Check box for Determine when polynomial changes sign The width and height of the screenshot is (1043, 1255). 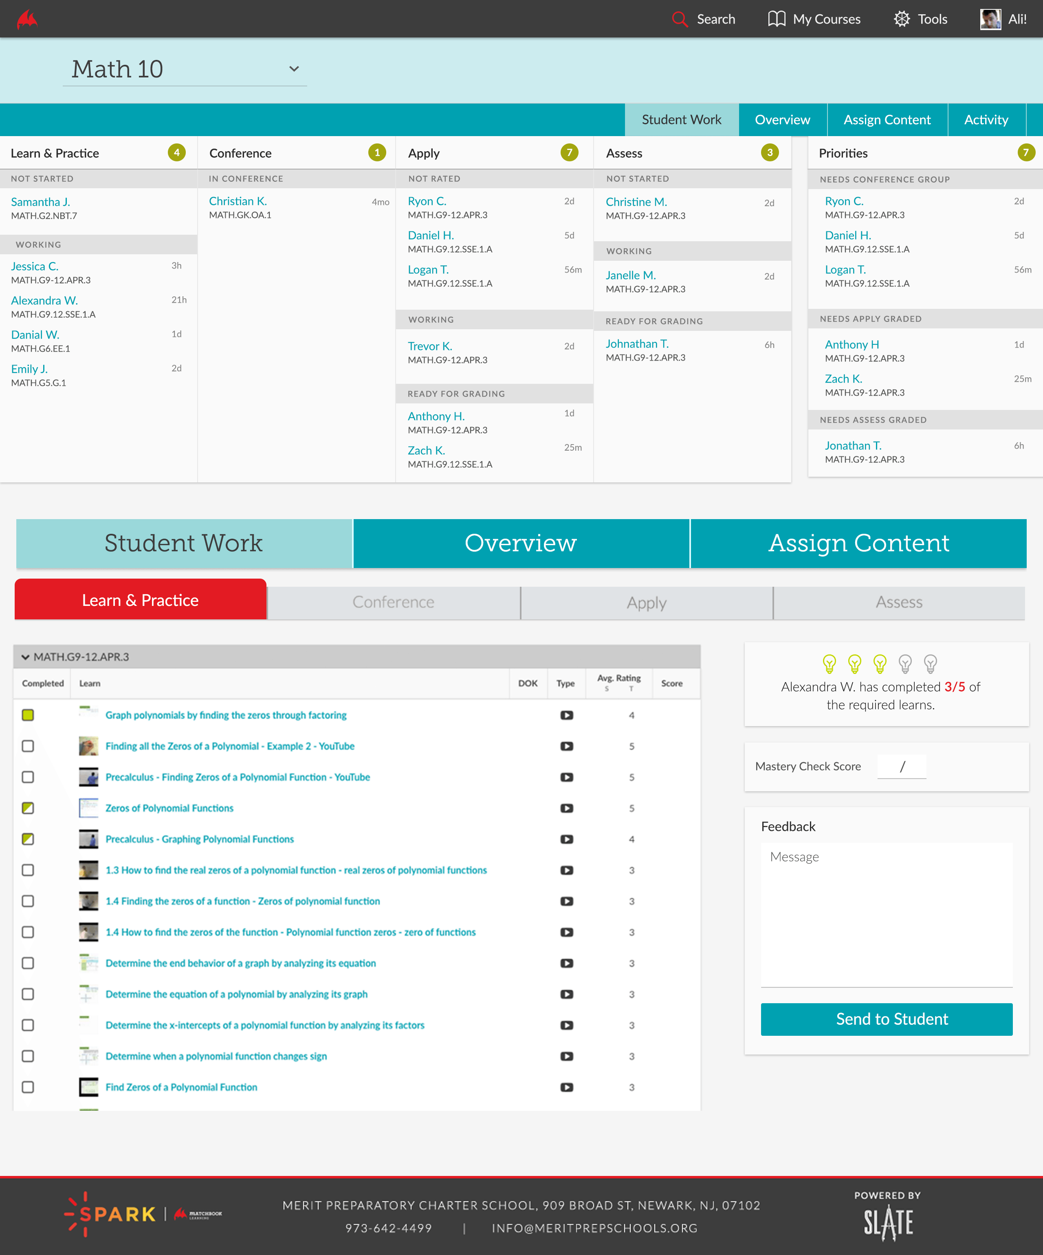(x=28, y=1057)
